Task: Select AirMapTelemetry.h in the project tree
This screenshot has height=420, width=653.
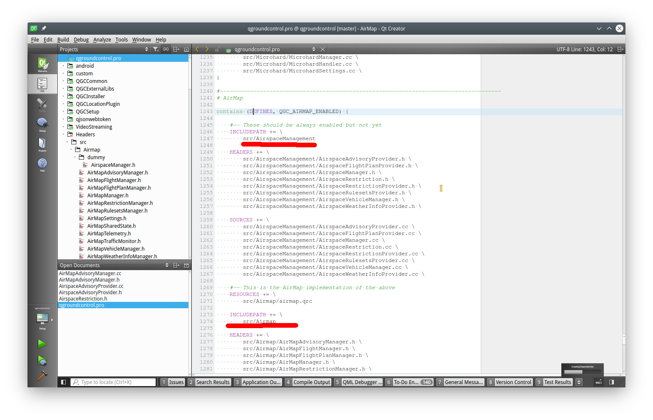Action: point(109,234)
